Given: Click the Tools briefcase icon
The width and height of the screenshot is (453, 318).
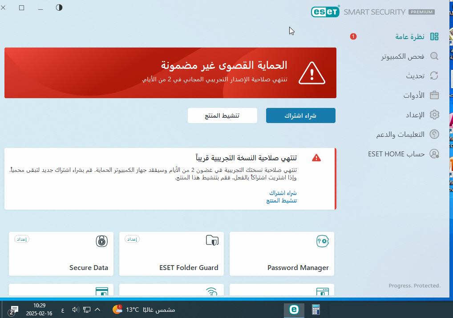Looking at the screenshot, I should click(434, 95).
